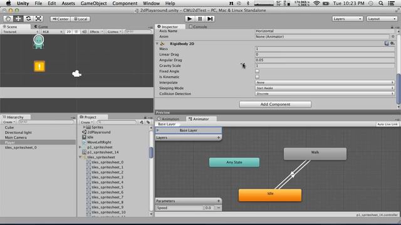Add a new animator parameter with plus
The height and width of the screenshot is (225, 401).
(219, 201)
